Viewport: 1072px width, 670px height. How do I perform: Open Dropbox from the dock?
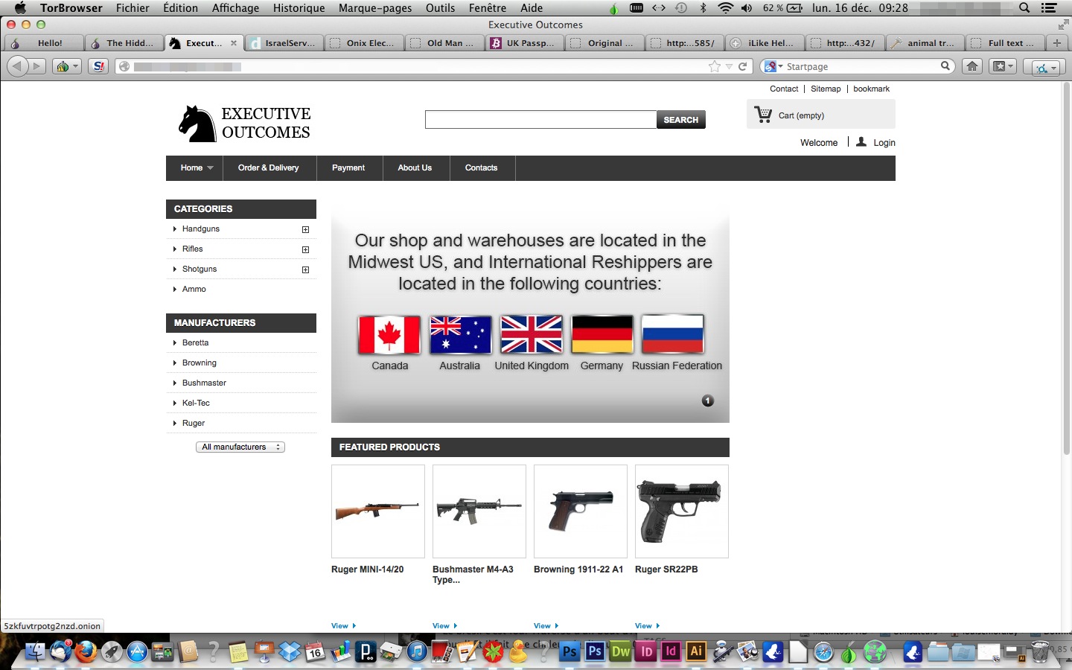point(290,652)
